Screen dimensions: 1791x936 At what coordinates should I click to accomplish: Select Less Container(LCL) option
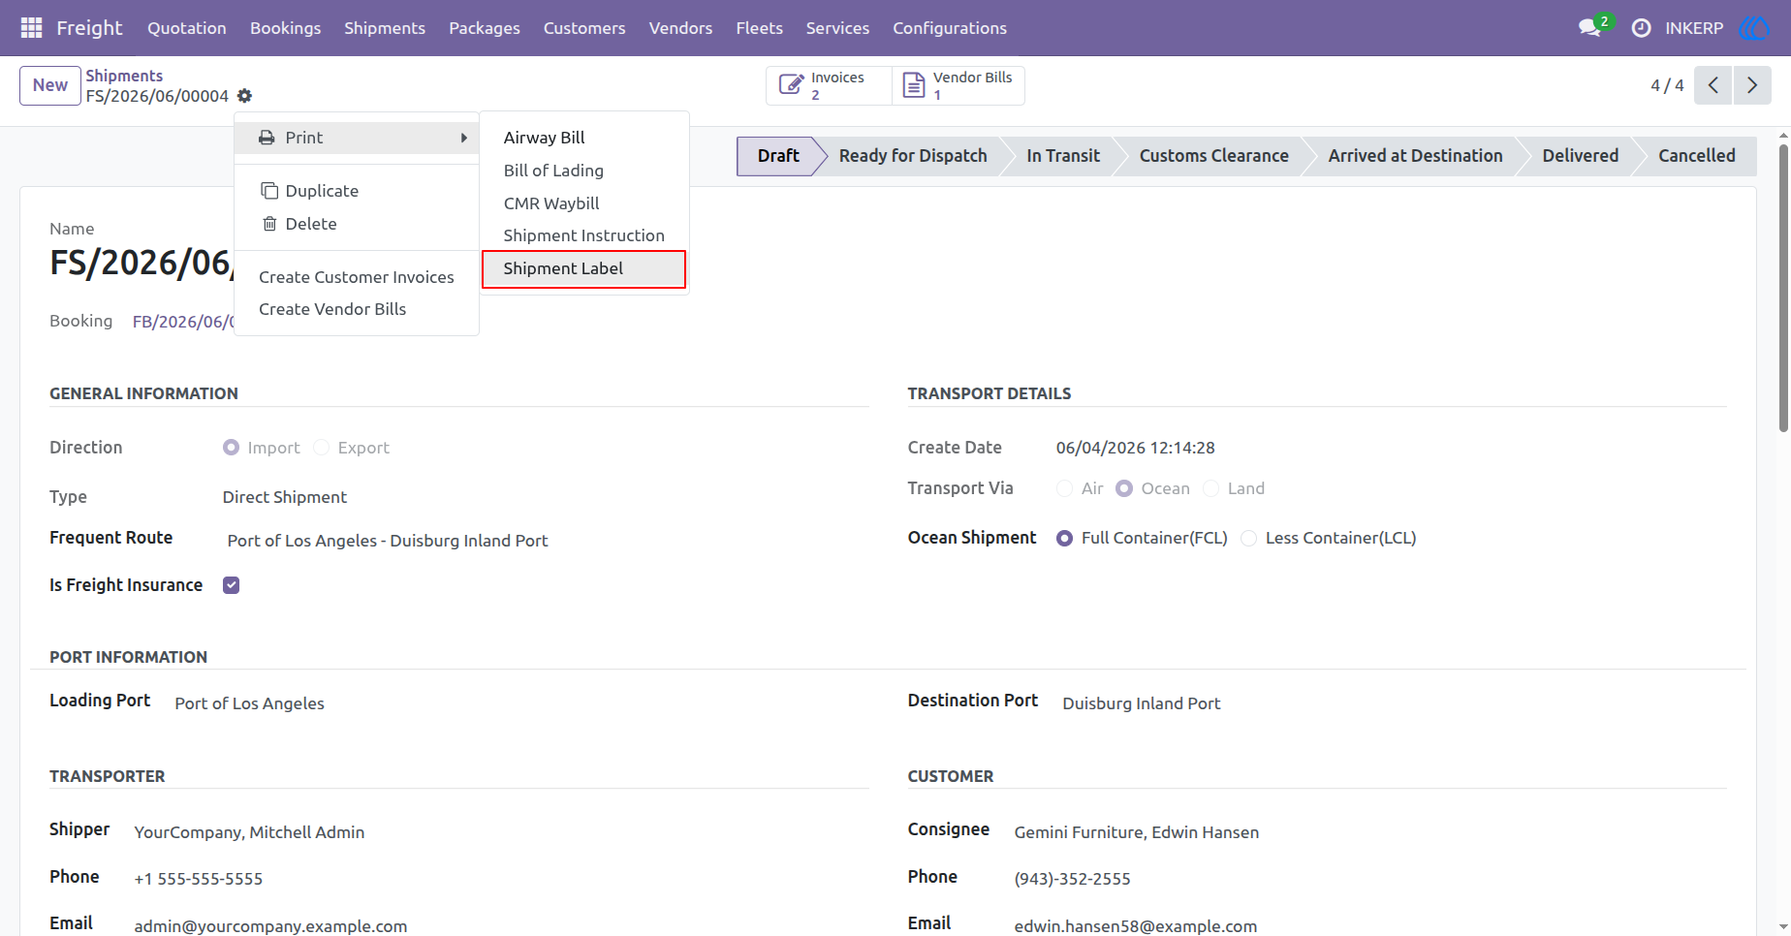pyautogui.click(x=1248, y=538)
